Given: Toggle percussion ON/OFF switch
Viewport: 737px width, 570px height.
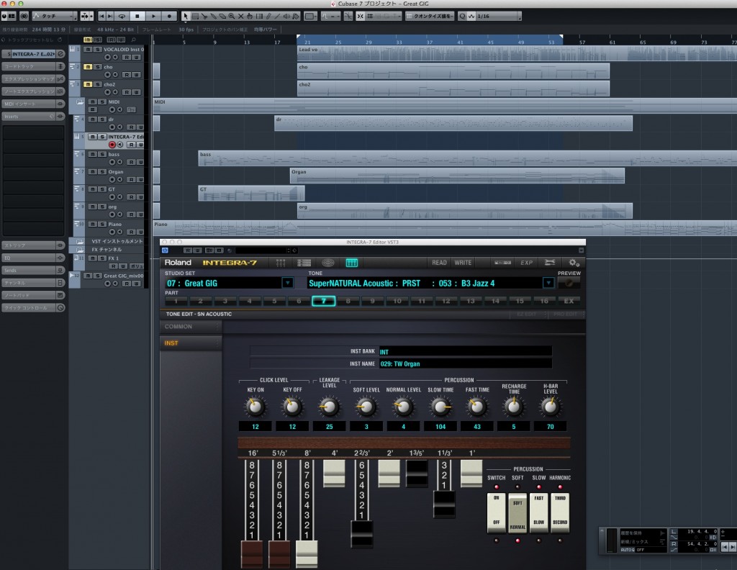Looking at the screenshot, I should 497,512.
